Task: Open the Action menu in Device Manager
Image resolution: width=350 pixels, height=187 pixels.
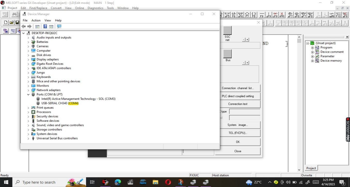Action: coord(36,20)
